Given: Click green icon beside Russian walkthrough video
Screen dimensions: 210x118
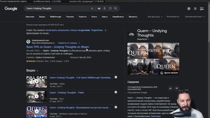Looking at the screenshot, I should tap(116, 107).
